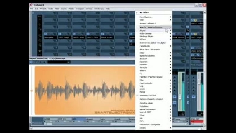Open the Media menu
The image size is (236, 133).
[71, 9]
